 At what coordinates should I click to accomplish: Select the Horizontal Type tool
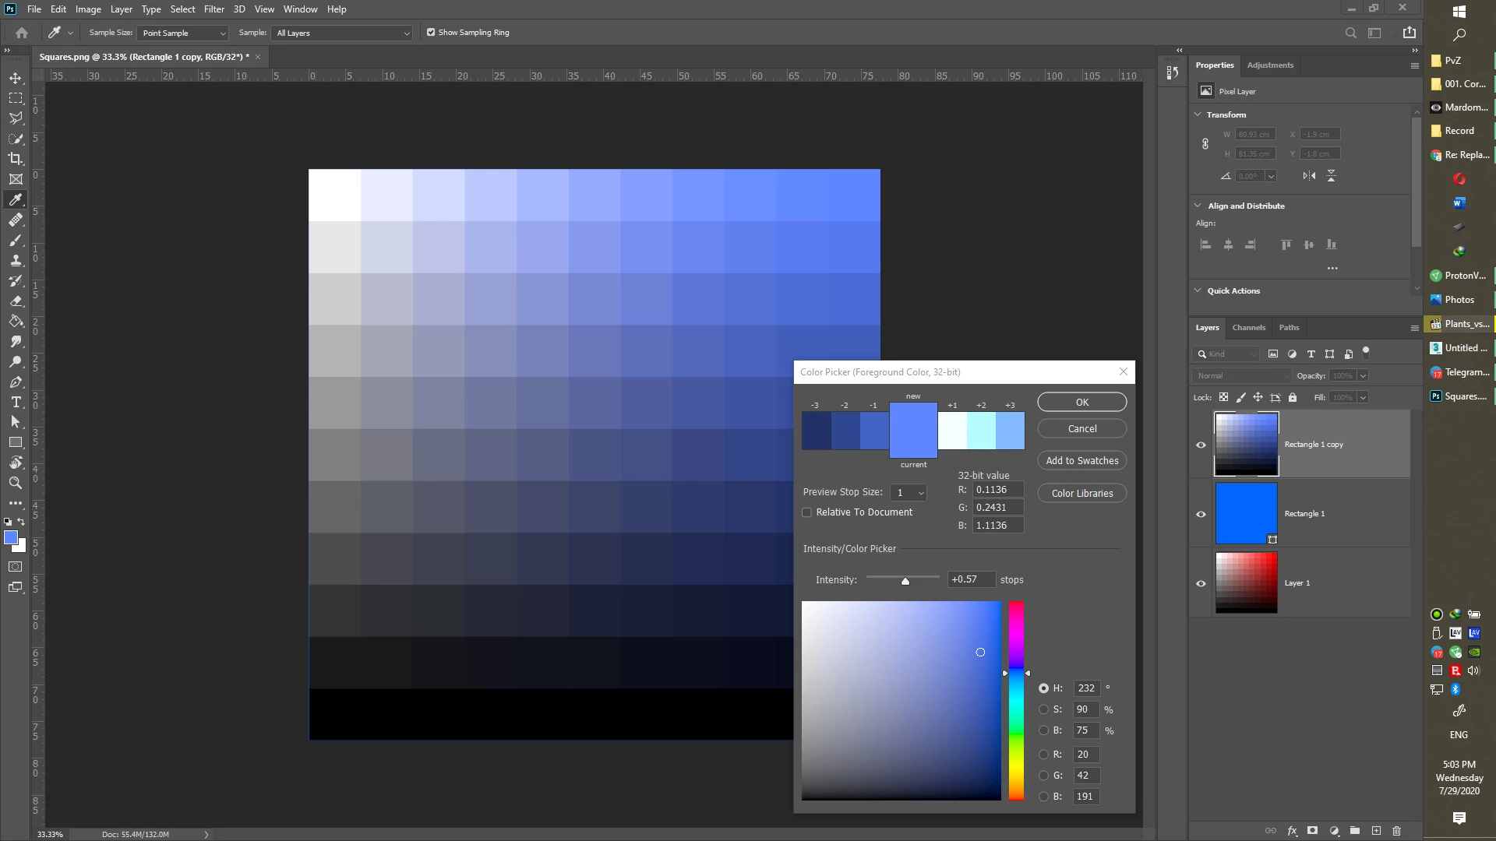tap(16, 402)
